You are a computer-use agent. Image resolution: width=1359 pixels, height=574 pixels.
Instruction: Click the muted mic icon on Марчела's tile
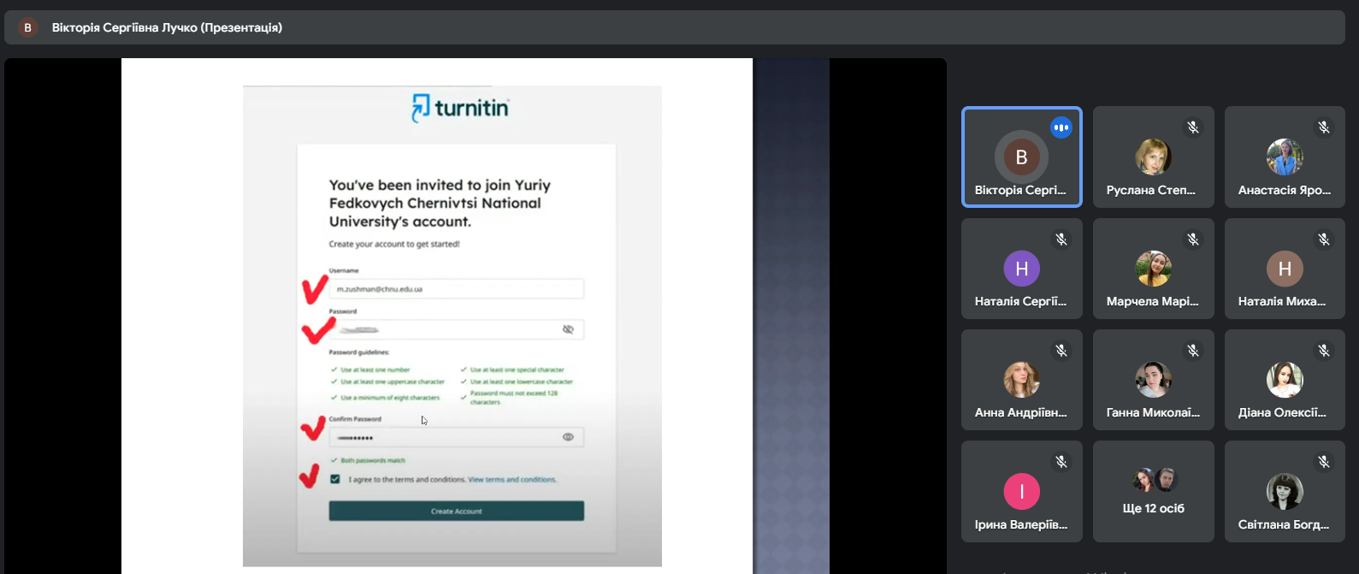coord(1192,240)
